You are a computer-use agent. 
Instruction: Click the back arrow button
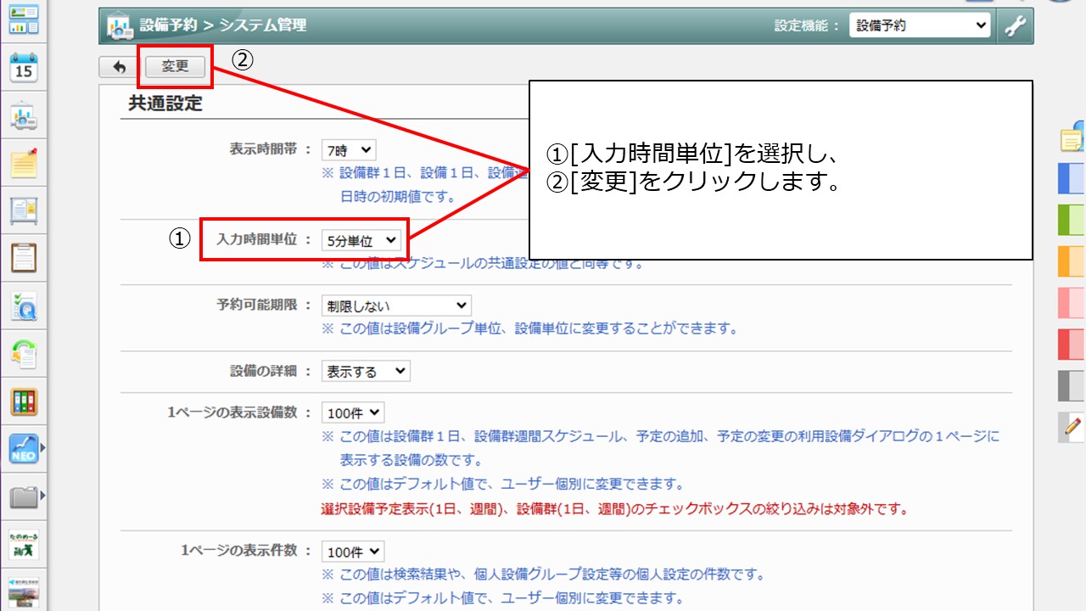pos(119,66)
